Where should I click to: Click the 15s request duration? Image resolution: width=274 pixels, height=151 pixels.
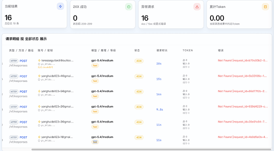(x=159, y=79)
